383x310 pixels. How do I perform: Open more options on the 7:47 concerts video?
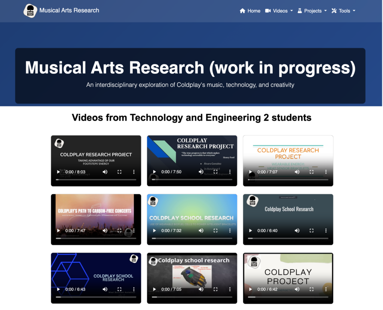134,231
